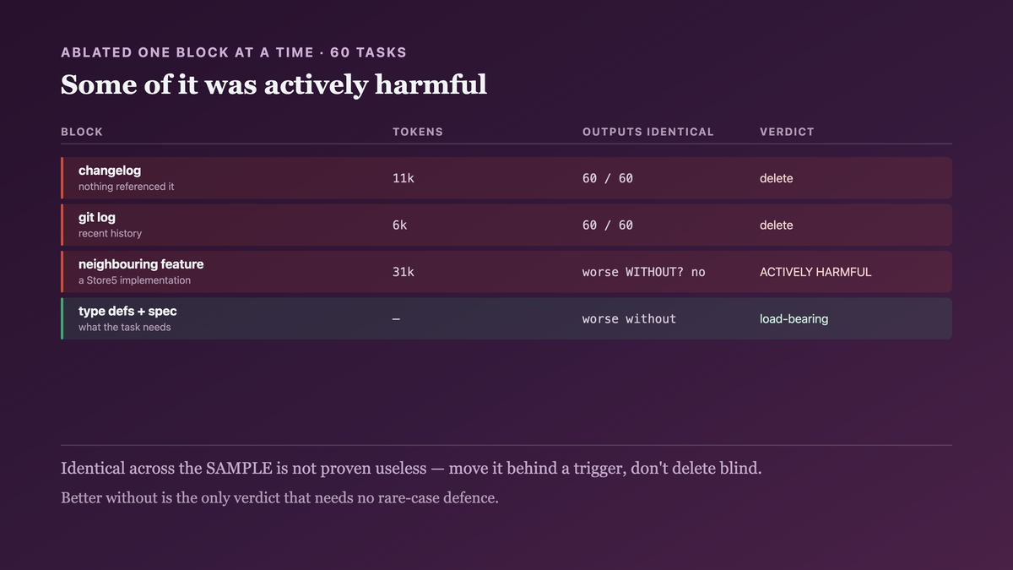
Task: Select the 'neighbouring feature' block name
Action: click(141, 264)
